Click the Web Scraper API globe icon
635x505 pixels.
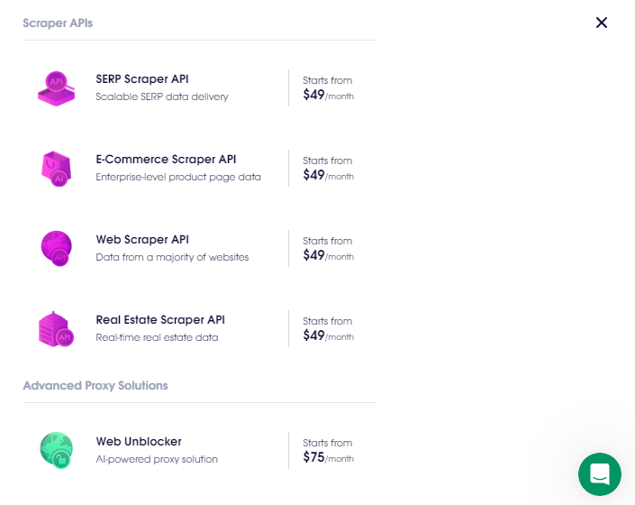pyautogui.click(x=56, y=249)
